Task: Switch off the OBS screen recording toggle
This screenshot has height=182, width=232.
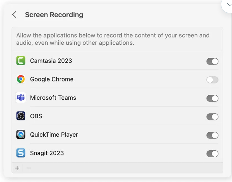Action: click(x=212, y=117)
